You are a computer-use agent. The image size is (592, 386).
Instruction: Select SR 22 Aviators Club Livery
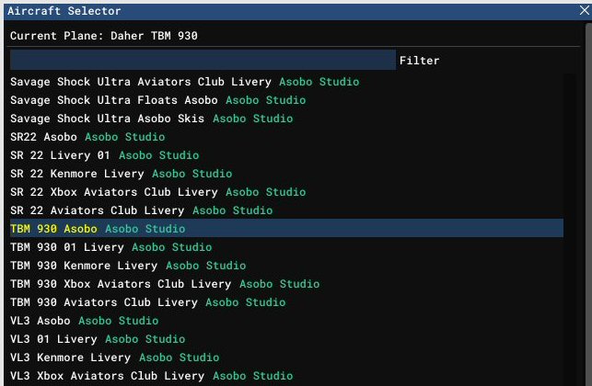point(286,210)
